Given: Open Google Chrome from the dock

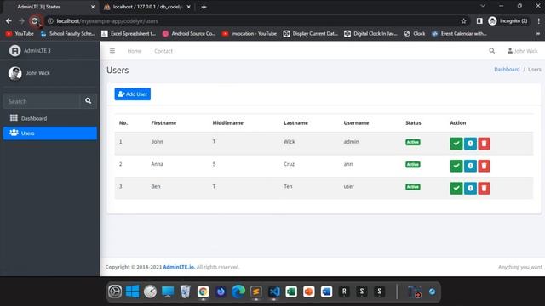Looking at the screenshot, I should (x=203, y=292).
